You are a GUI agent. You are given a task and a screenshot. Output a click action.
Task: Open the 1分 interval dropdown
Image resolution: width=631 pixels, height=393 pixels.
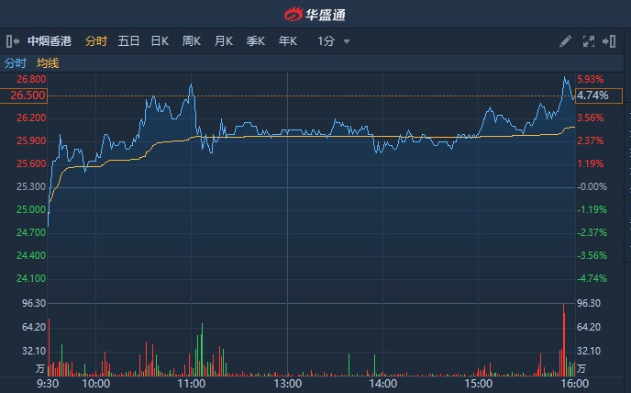point(333,41)
